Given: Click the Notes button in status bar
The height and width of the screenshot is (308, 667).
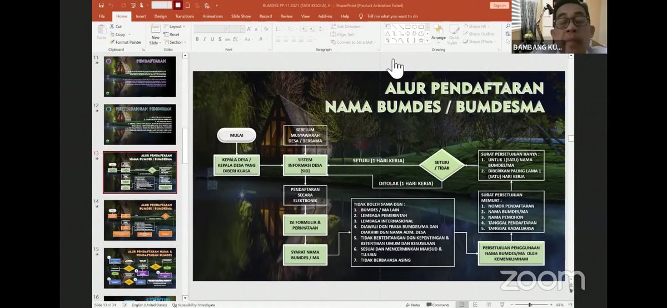Looking at the screenshot, I should pyautogui.click(x=413, y=305).
